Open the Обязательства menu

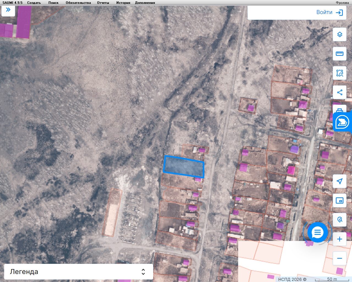click(78, 3)
